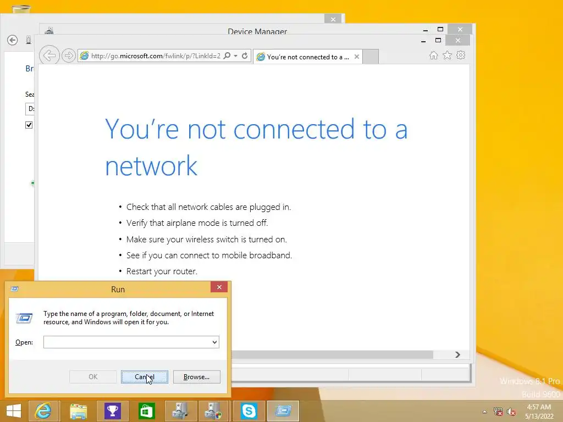Maximize the Internet Explorer window
The image size is (563, 422).
pos(438,40)
